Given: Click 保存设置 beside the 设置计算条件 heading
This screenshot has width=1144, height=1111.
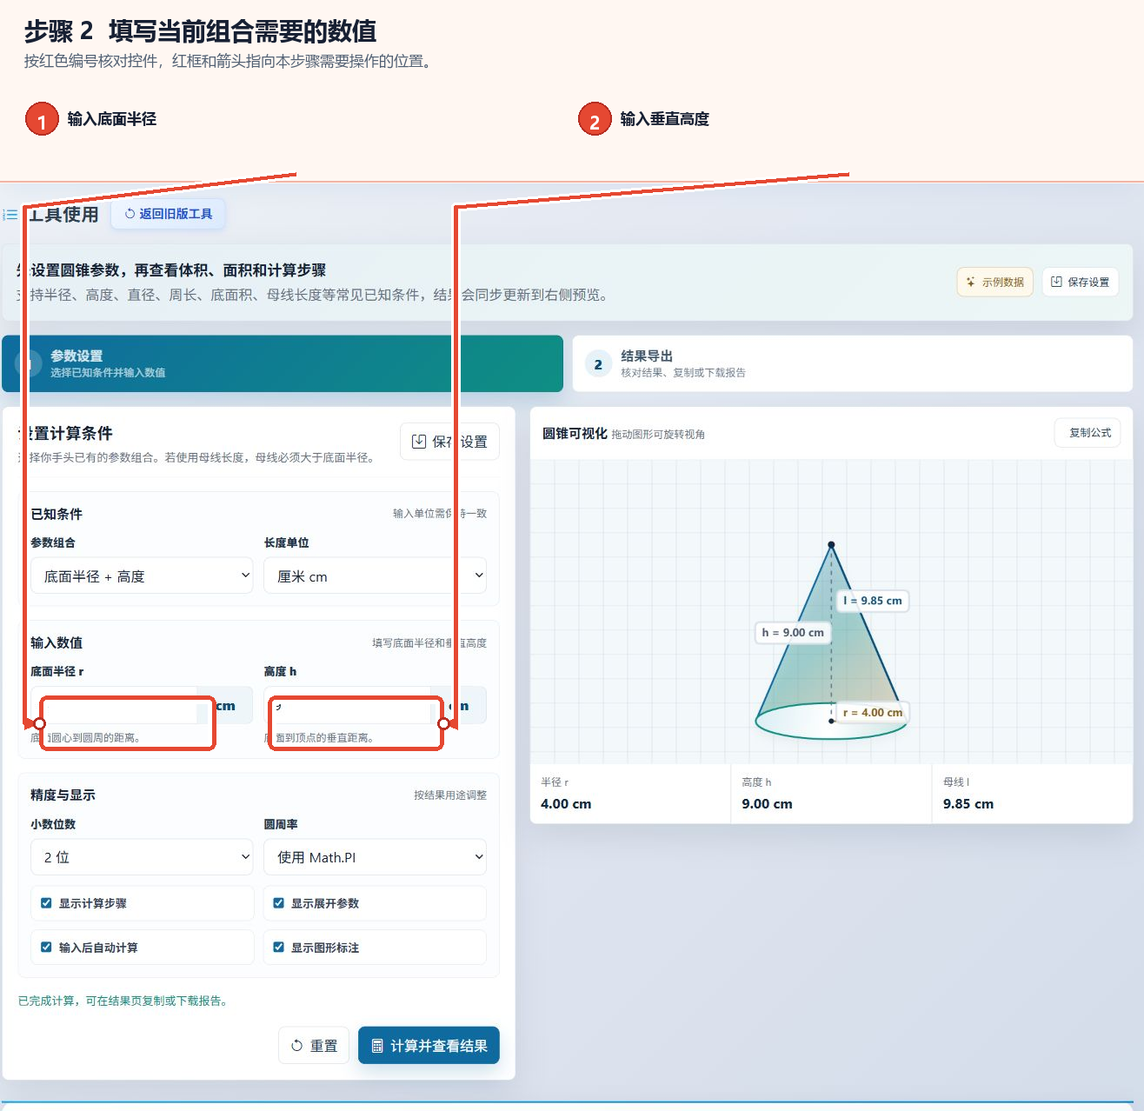Looking at the screenshot, I should pyautogui.click(x=449, y=442).
